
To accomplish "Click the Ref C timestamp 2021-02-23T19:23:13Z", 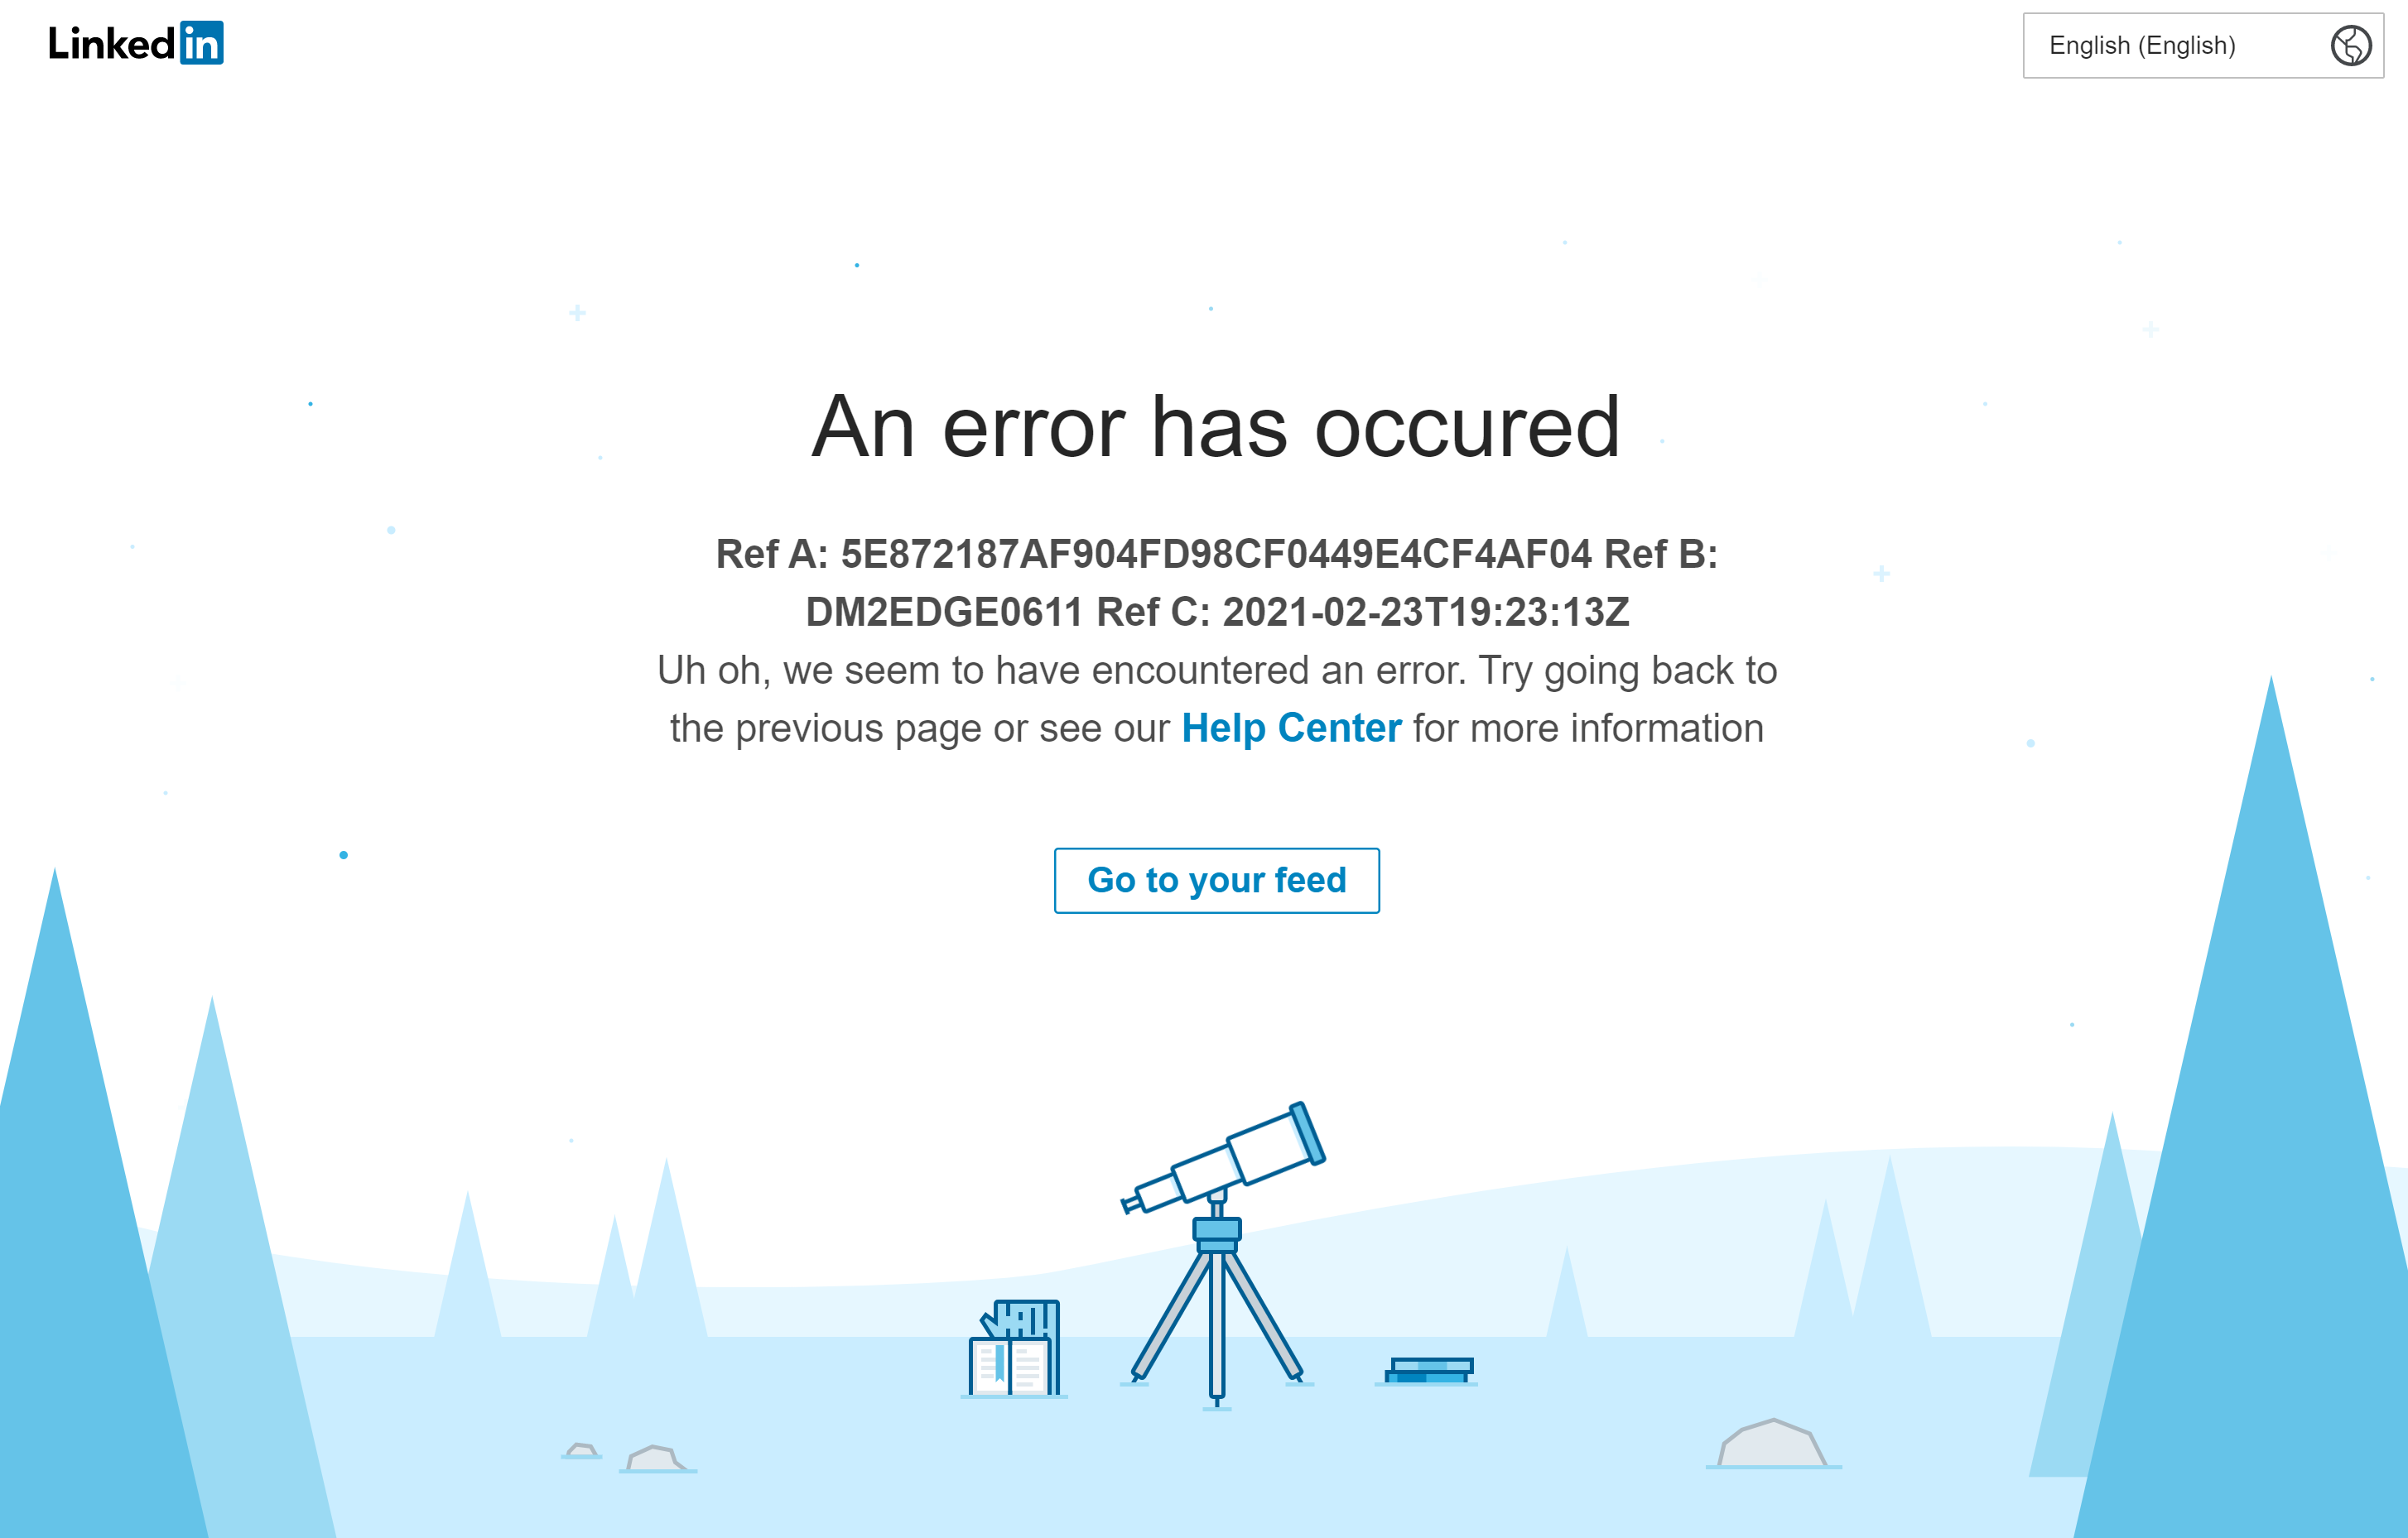I will pos(1425,612).
